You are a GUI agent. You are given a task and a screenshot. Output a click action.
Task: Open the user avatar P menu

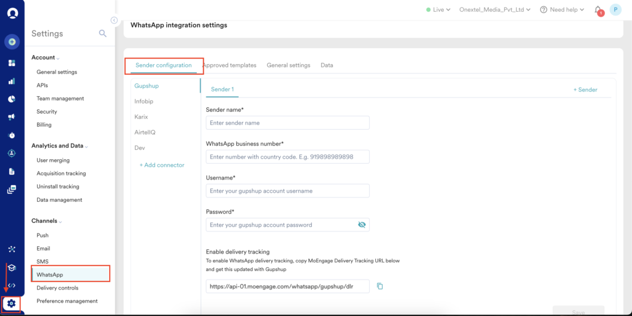(x=615, y=10)
